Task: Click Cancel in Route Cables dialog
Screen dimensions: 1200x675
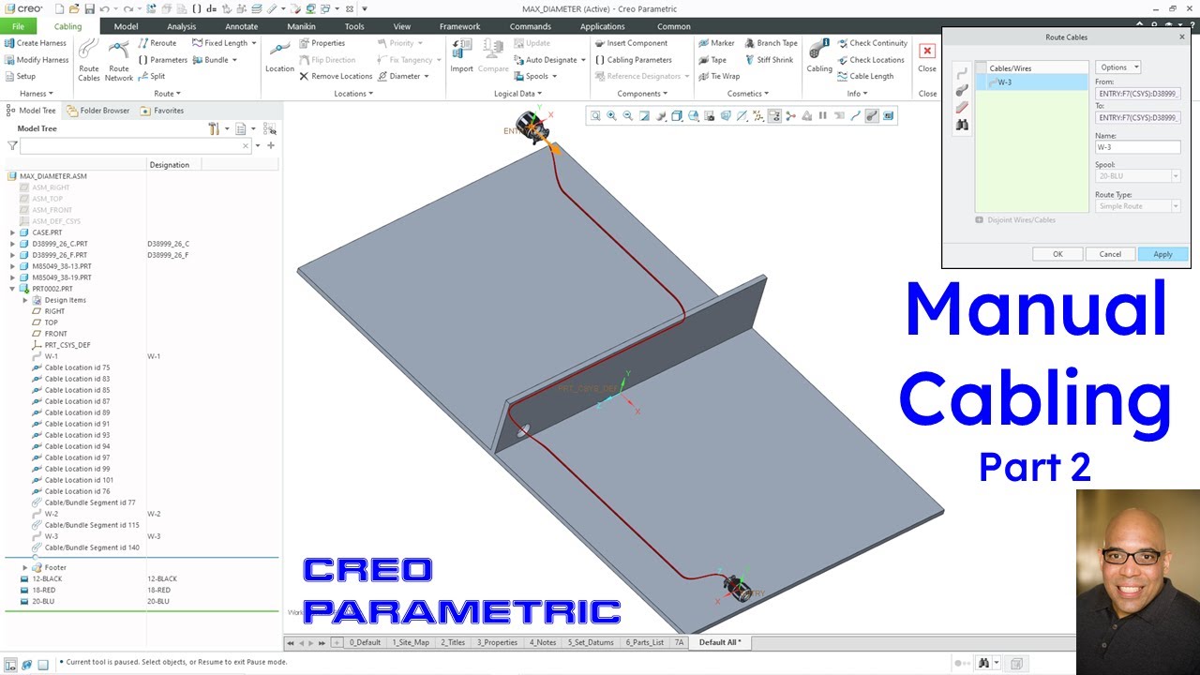Action: (x=1110, y=254)
